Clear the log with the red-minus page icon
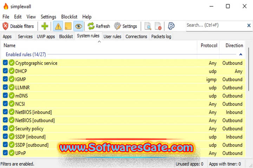Image resolution: width=253 pixels, height=168 pixels. (x=158, y=26)
